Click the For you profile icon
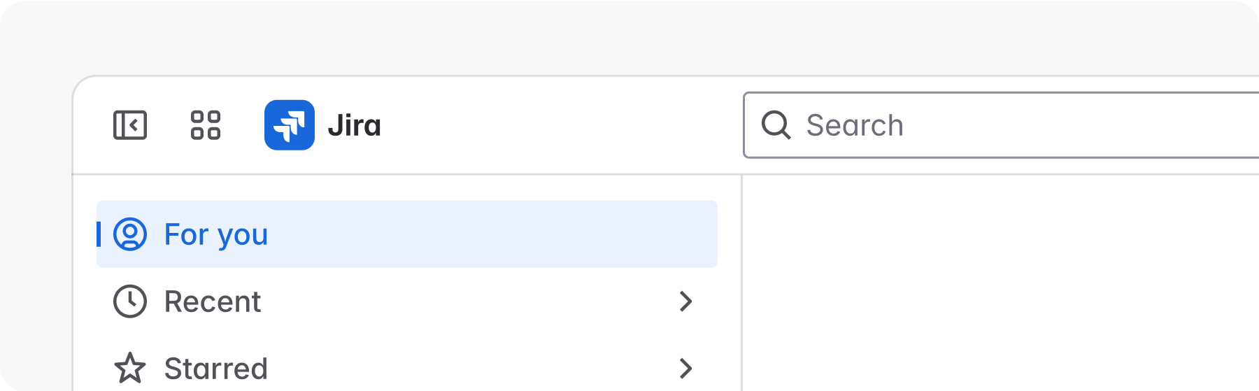 point(130,234)
